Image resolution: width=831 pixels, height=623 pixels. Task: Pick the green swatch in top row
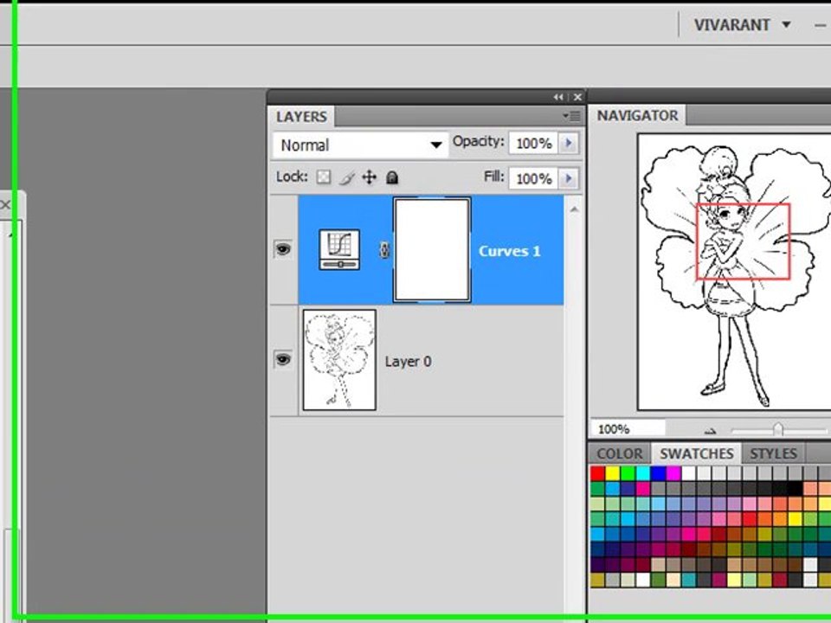pyautogui.click(x=628, y=473)
